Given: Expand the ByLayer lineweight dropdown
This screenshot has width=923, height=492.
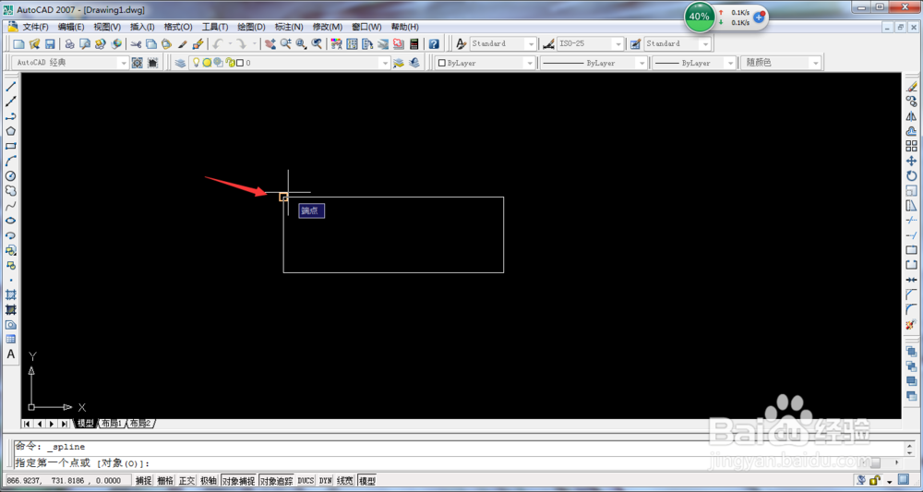Looking at the screenshot, I should click(730, 63).
